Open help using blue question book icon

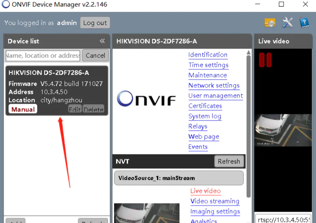tap(305, 23)
